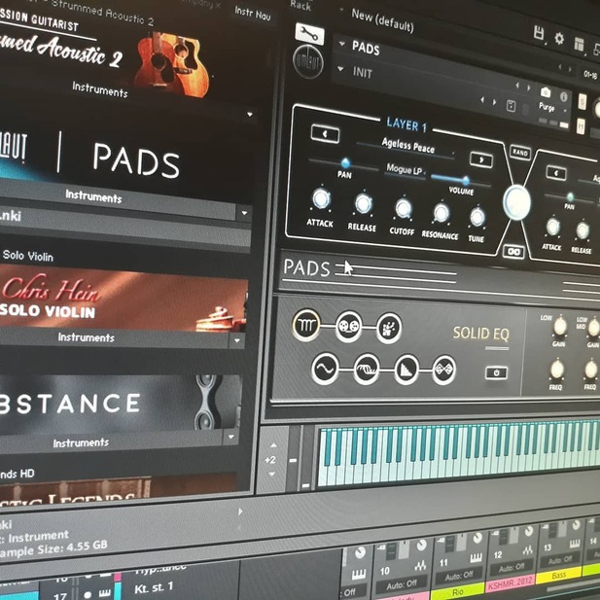Screen dimensions: 600x600
Task: Expand the PADS instrument header arrow
Action: pyautogui.click(x=341, y=46)
